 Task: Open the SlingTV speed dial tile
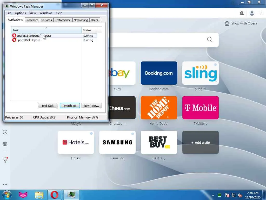point(201,73)
